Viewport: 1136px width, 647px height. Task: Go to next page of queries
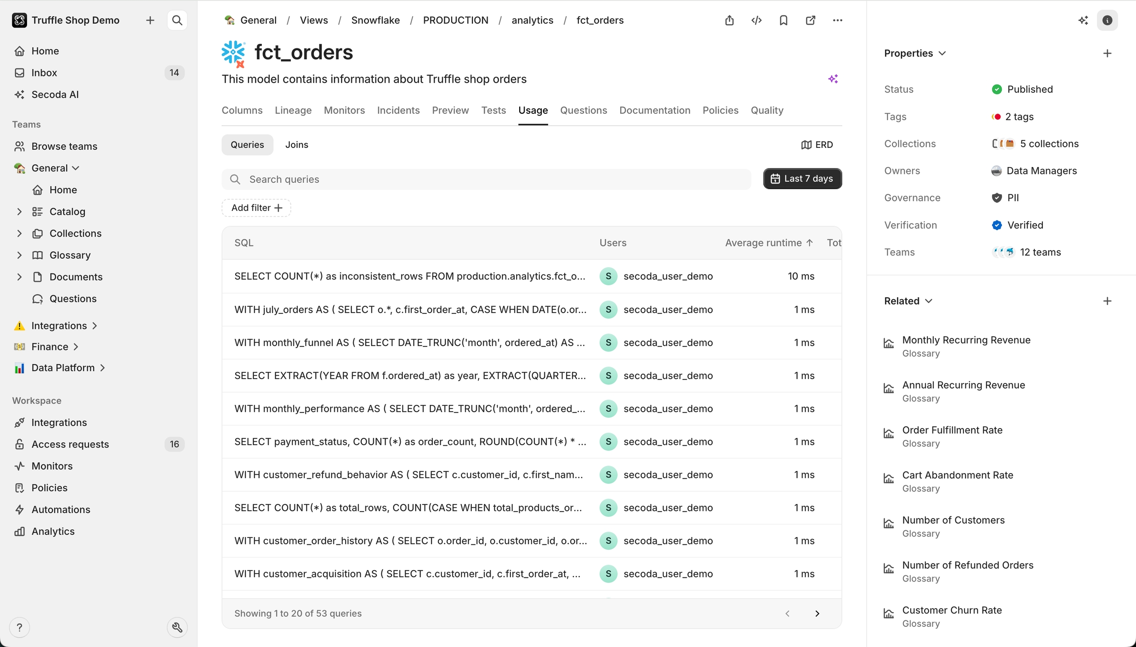(x=817, y=613)
